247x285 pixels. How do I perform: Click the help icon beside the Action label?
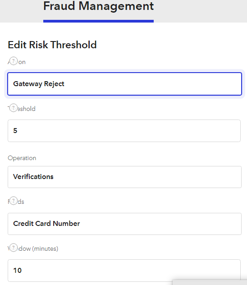coord(14,61)
